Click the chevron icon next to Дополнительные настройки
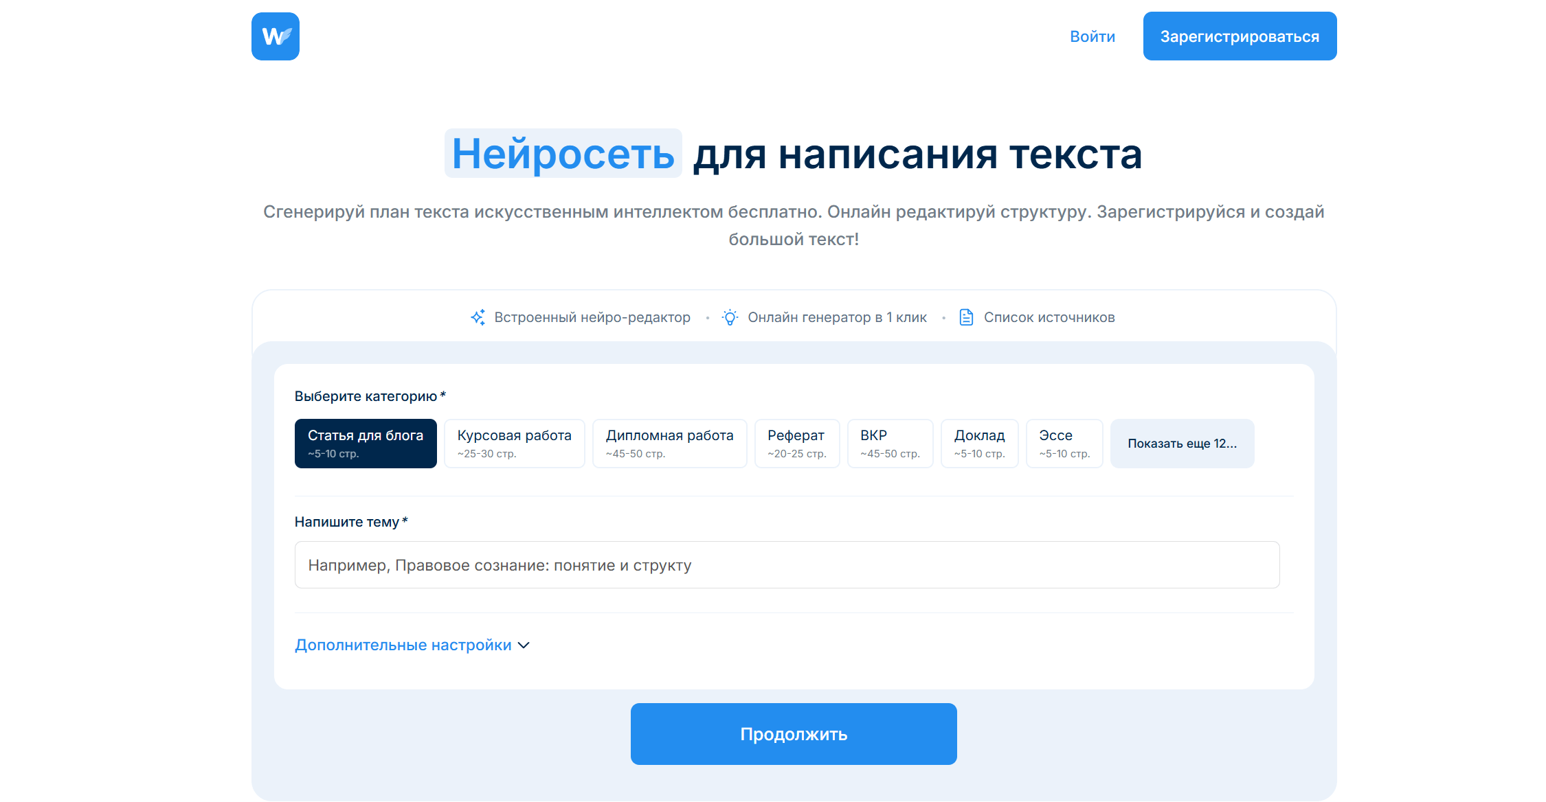This screenshot has height=802, width=1546. tap(524, 645)
